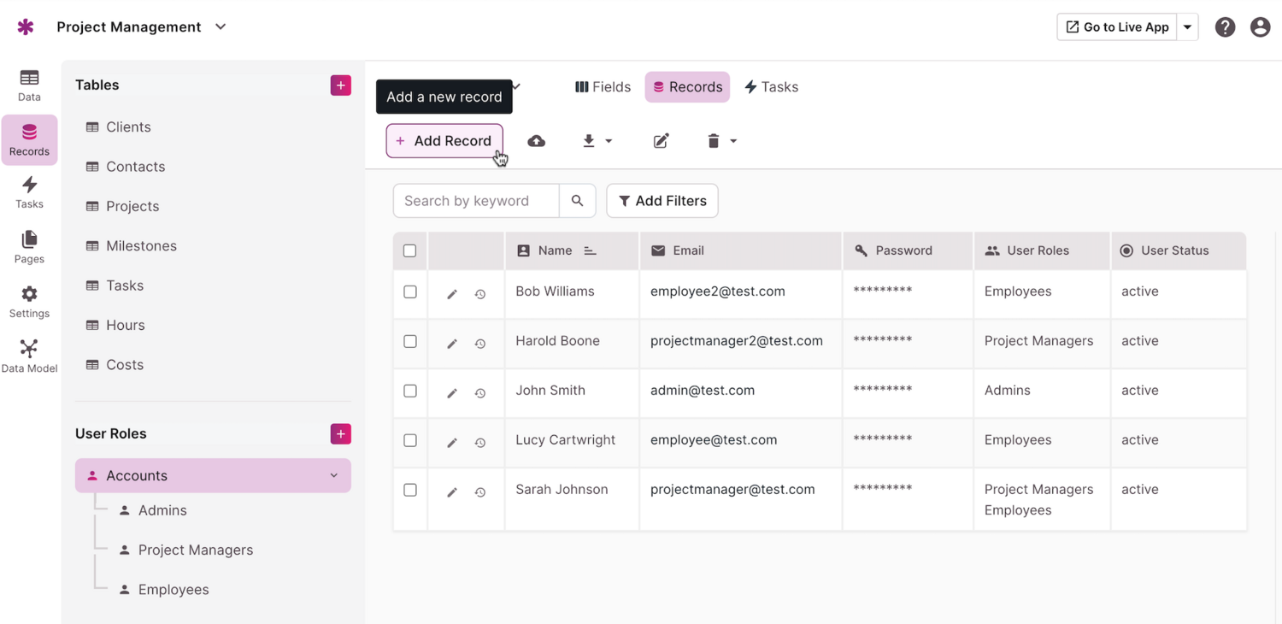Check the row checkbox for John Smith
This screenshot has width=1282, height=624.
[x=409, y=391]
